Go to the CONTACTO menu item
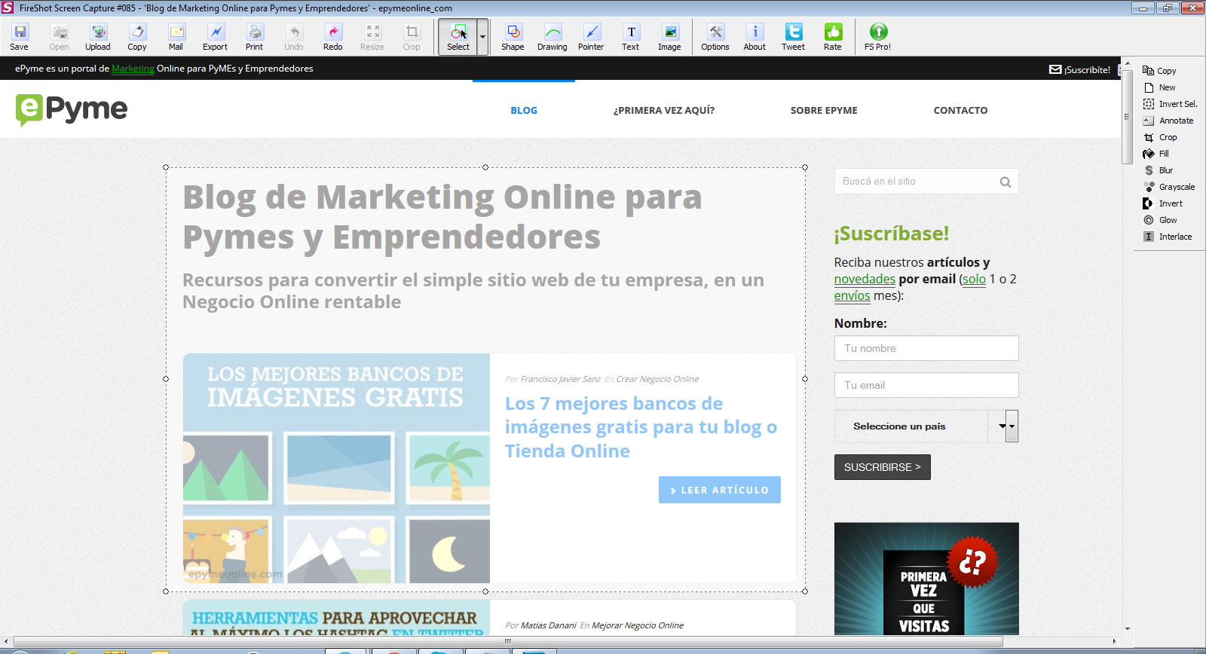 (x=960, y=110)
